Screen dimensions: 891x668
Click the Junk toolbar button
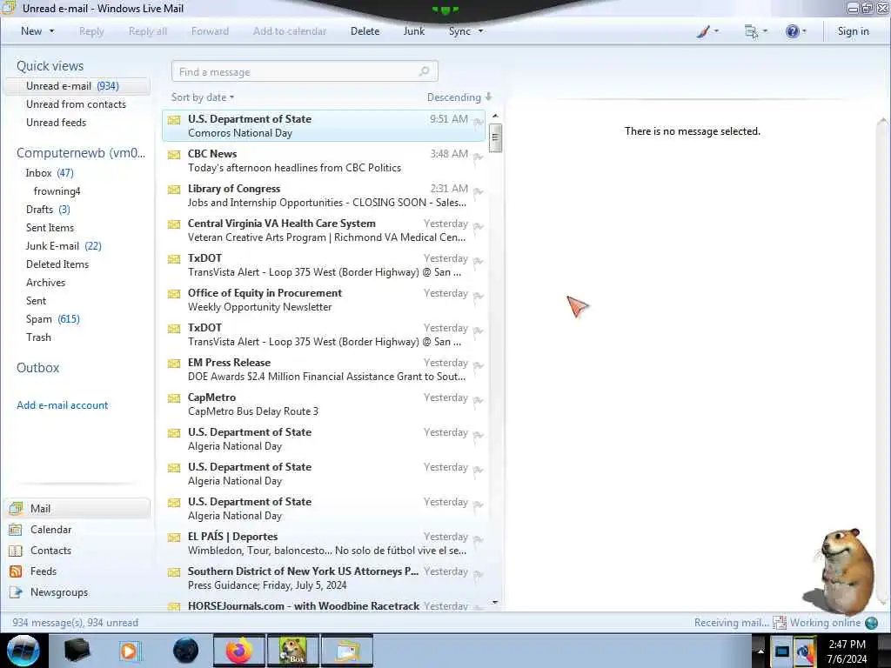(414, 31)
